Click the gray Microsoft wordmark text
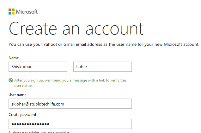 tap(27, 12)
